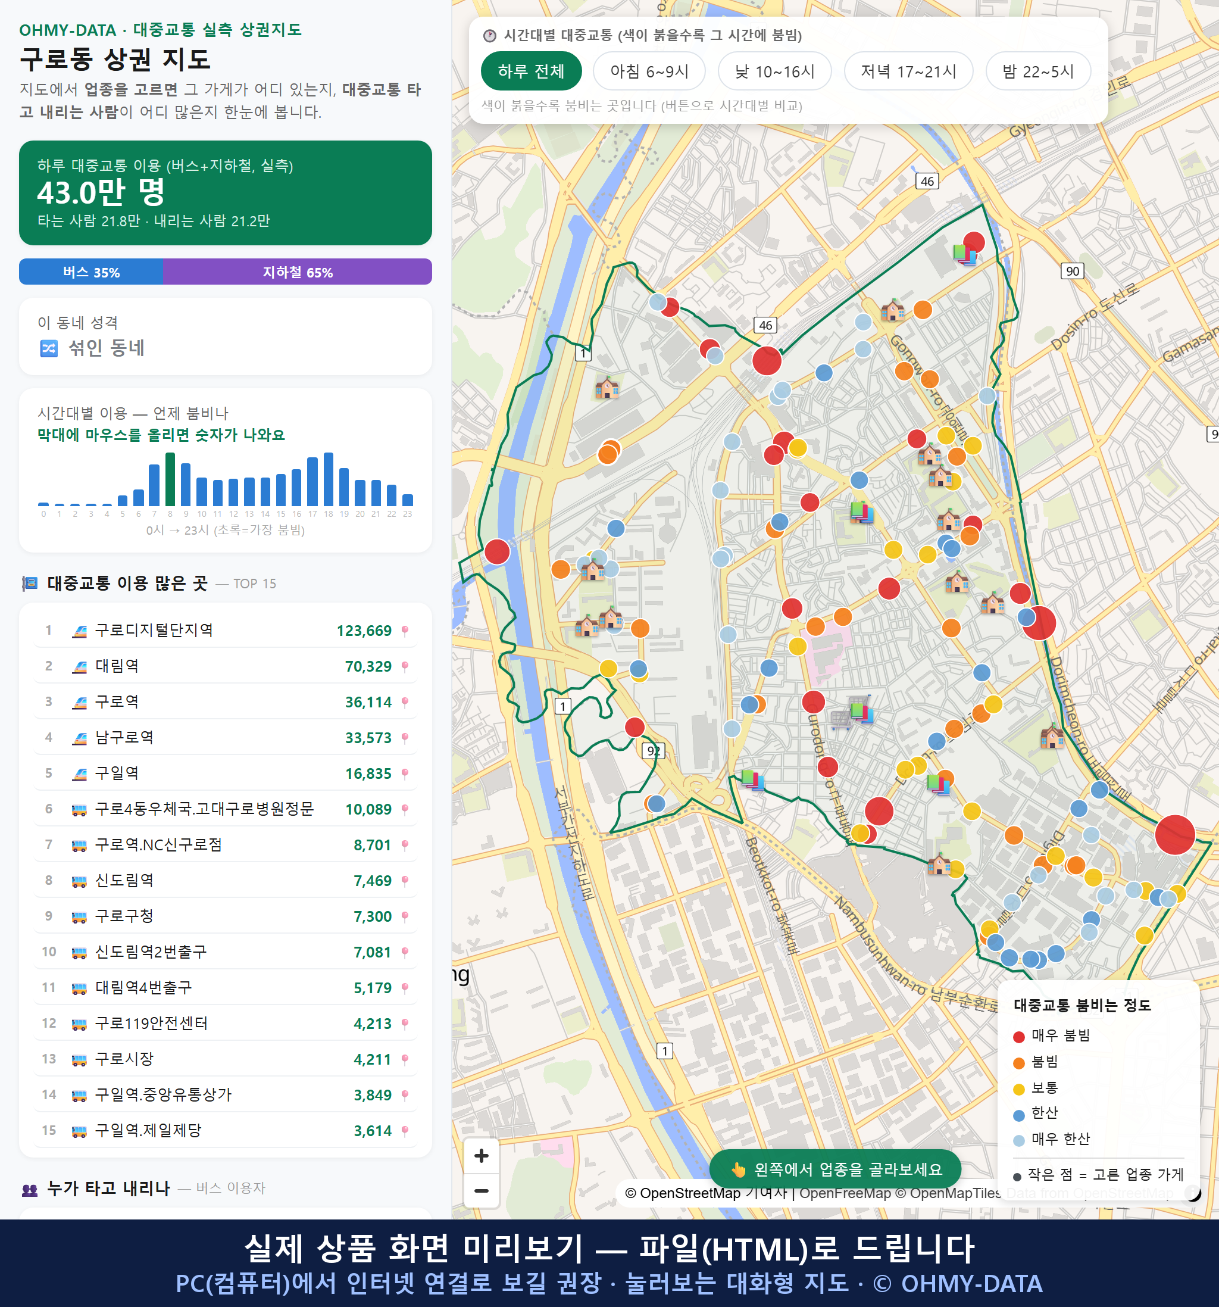Image resolution: width=1219 pixels, height=1307 pixels.
Task: Click the blue 한산 legend dot
Action: [x=1019, y=1115]
